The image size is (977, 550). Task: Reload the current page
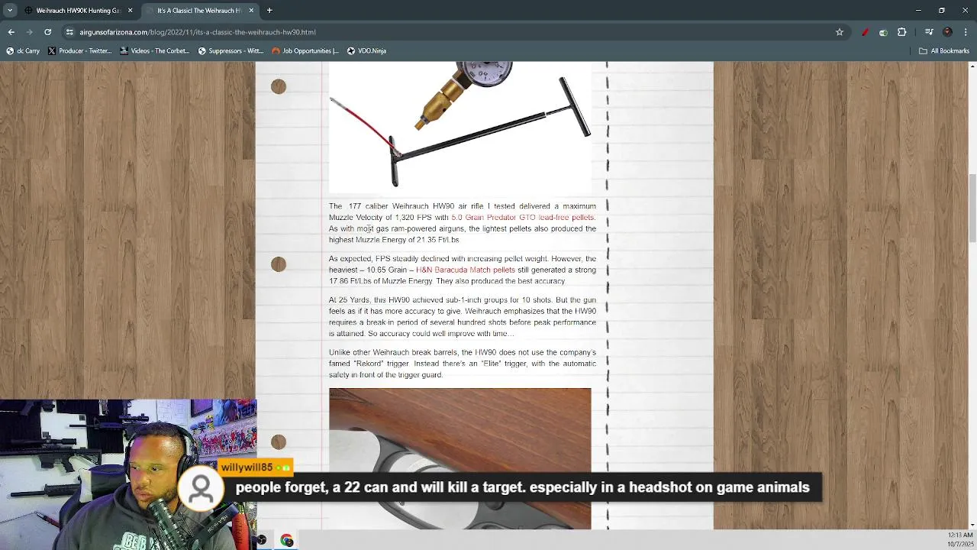47,32
